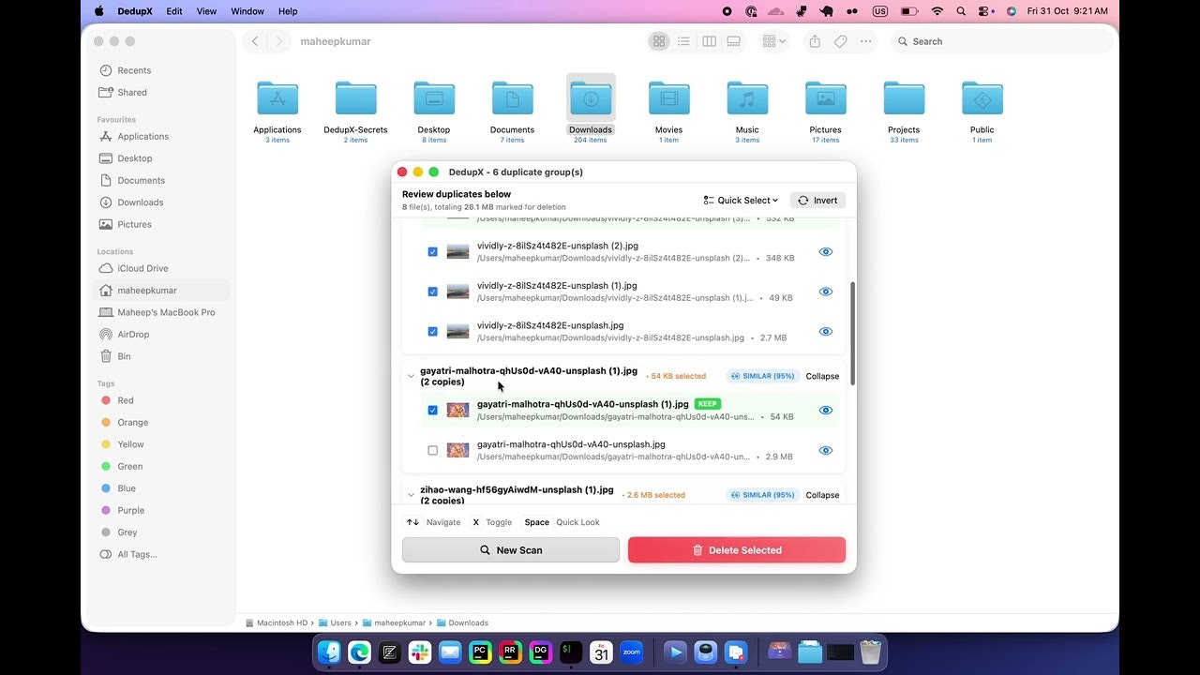
Task: Select the Desktop folder icon in Finder grid
Action: (x=434, y=98)
